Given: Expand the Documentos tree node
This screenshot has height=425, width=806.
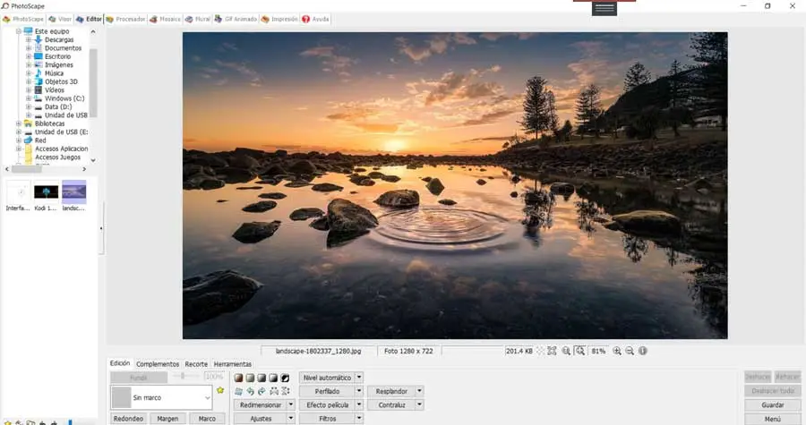Looking at the screenshot, I should tap(29, 48).
